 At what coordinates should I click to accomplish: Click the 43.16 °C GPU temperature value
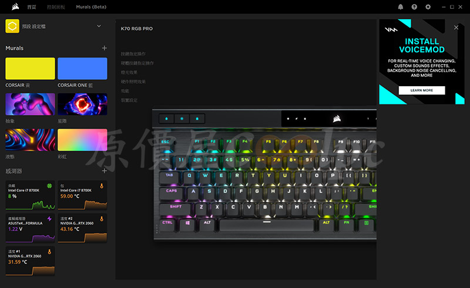pos(70,229)
